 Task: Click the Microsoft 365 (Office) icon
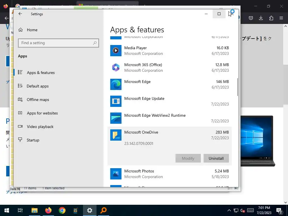tap(116, 67)
